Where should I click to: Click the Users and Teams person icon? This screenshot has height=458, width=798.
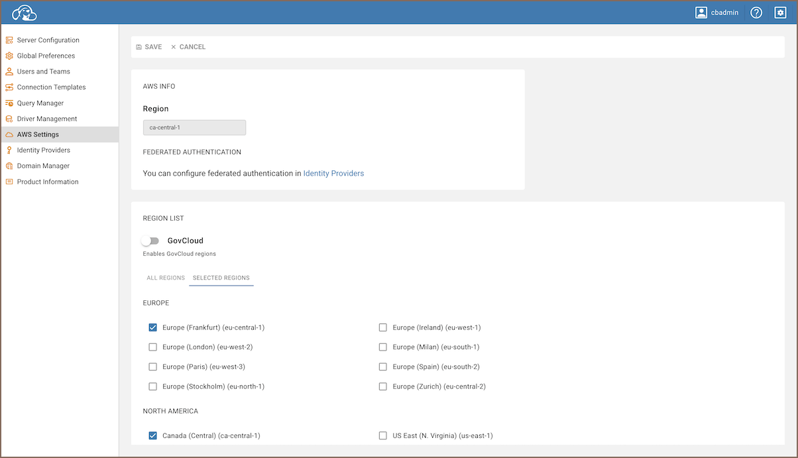9,72
